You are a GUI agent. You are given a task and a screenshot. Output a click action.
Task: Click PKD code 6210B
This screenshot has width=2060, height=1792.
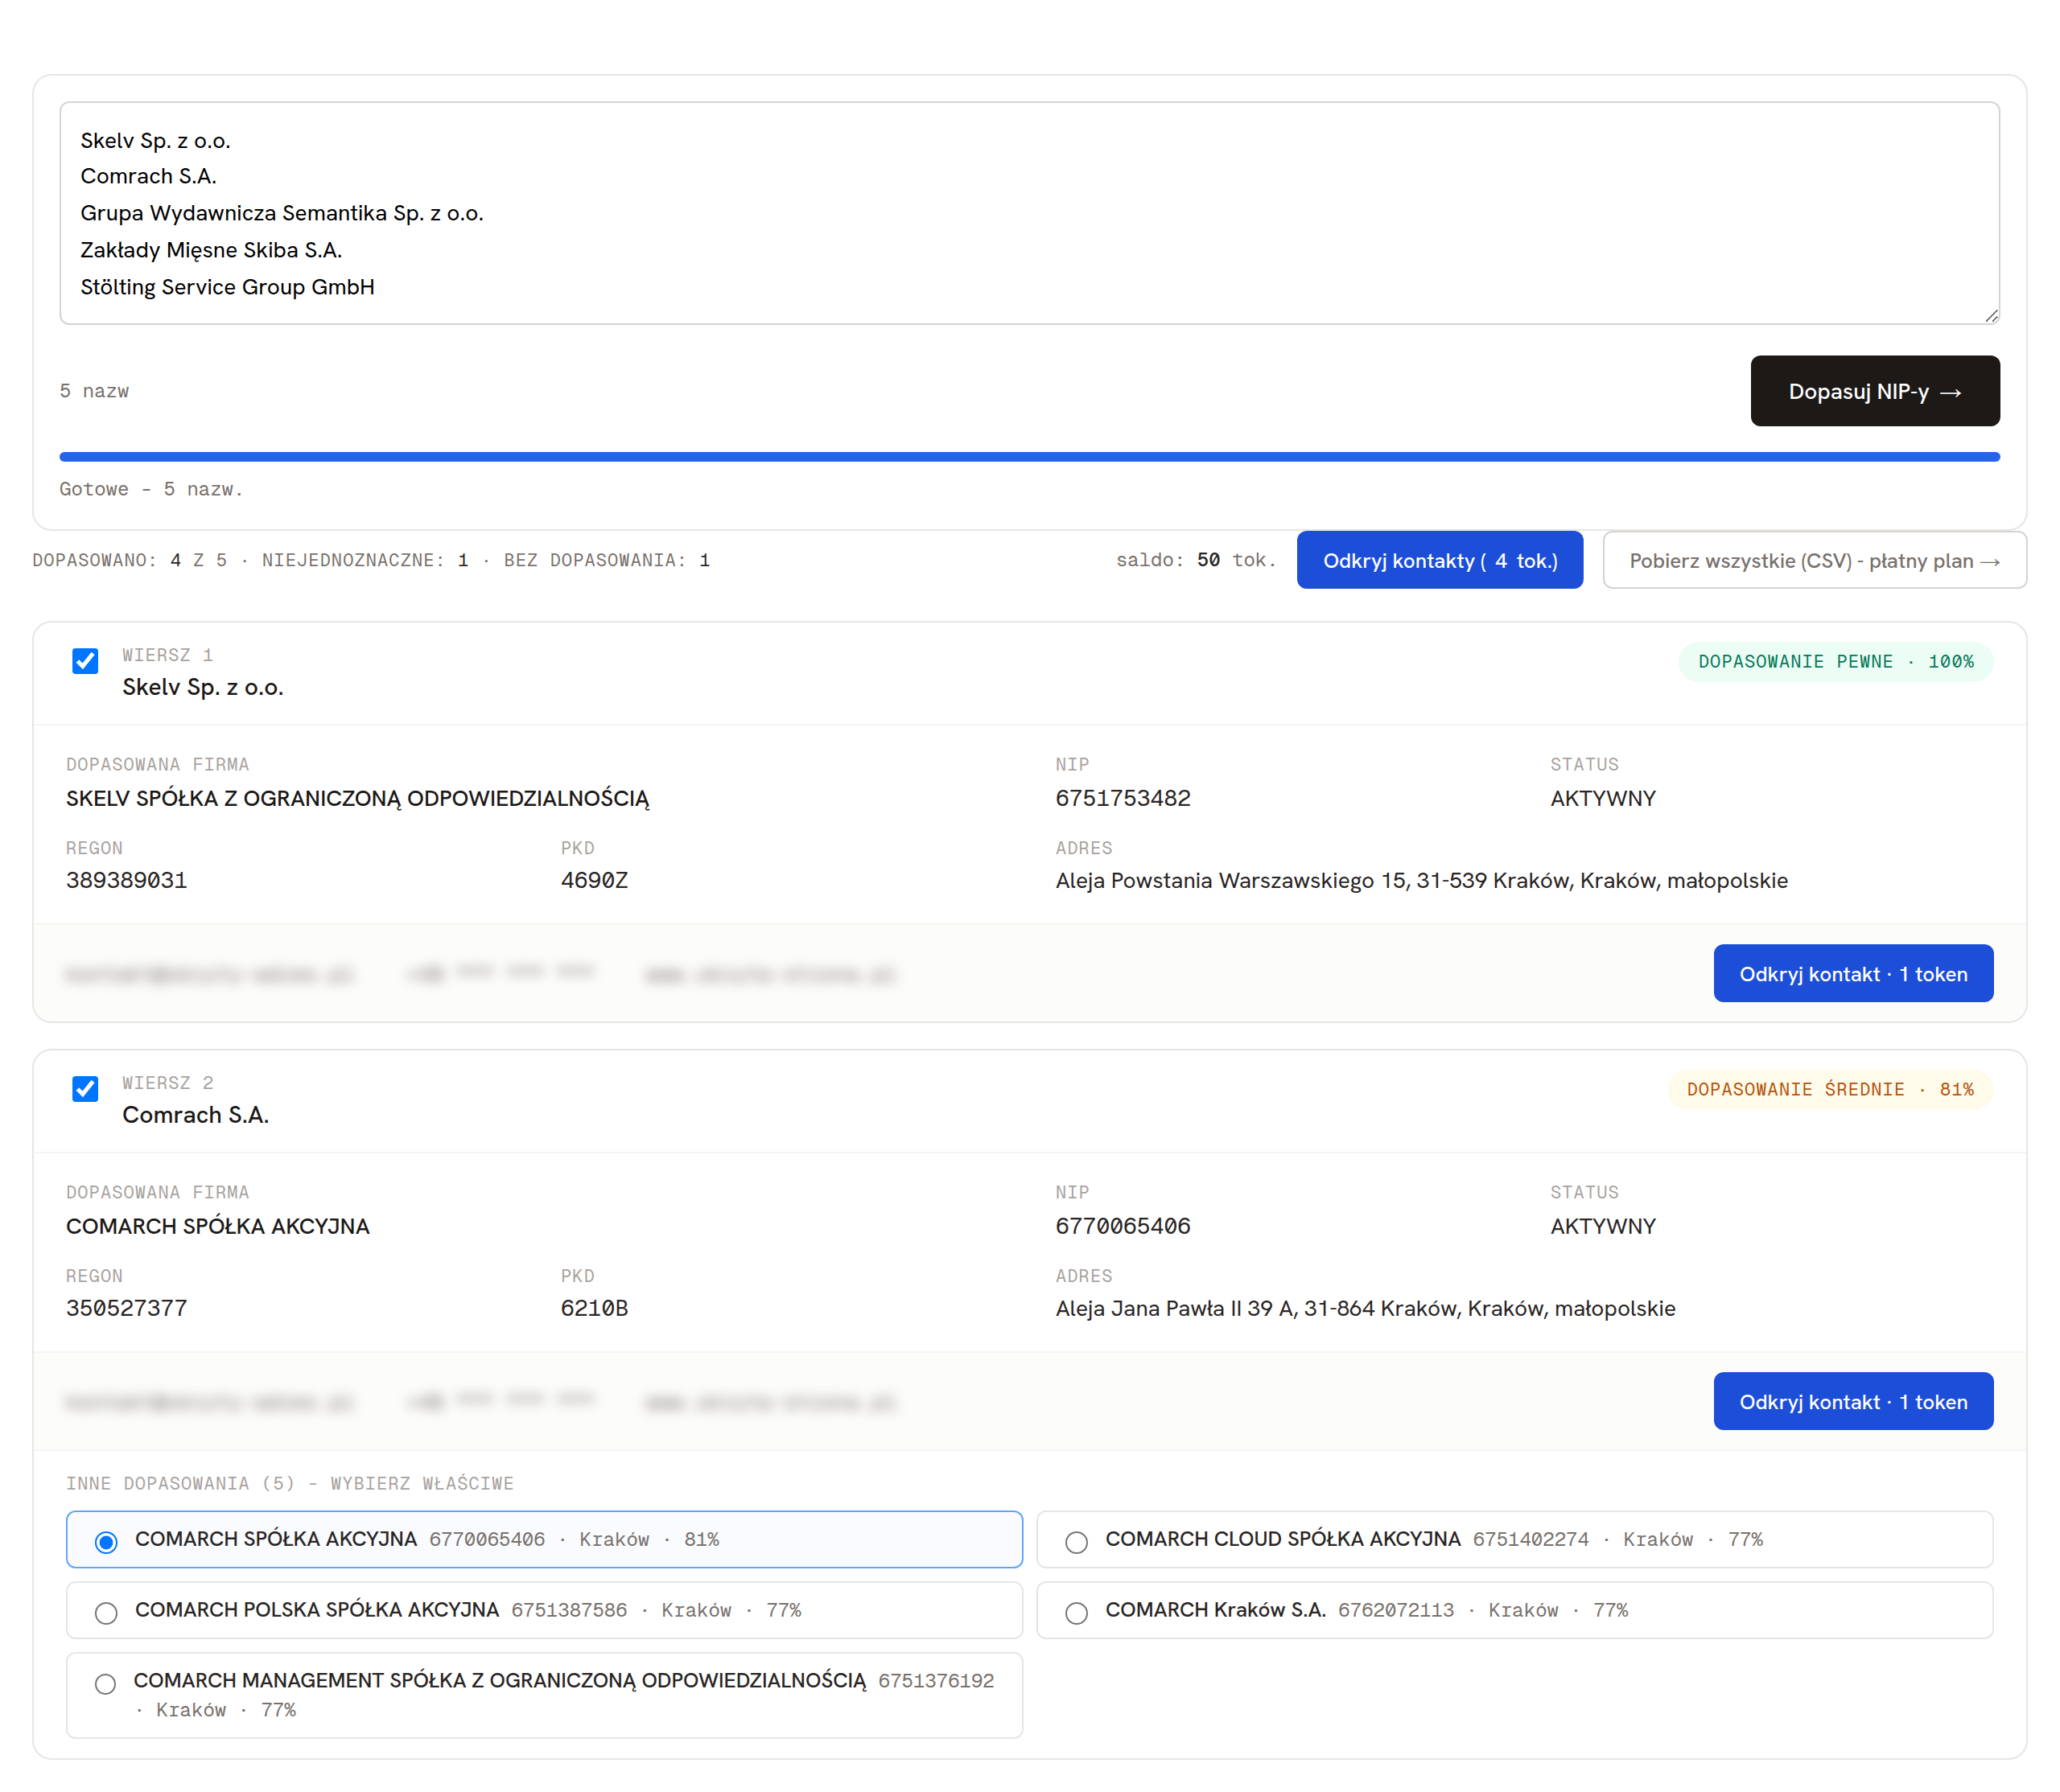(595, 1308)
